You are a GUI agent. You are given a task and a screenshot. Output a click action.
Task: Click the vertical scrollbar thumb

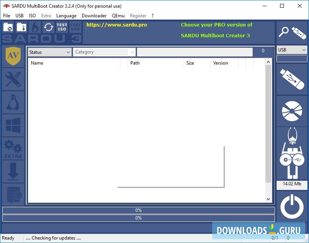(x=268, y=124)
